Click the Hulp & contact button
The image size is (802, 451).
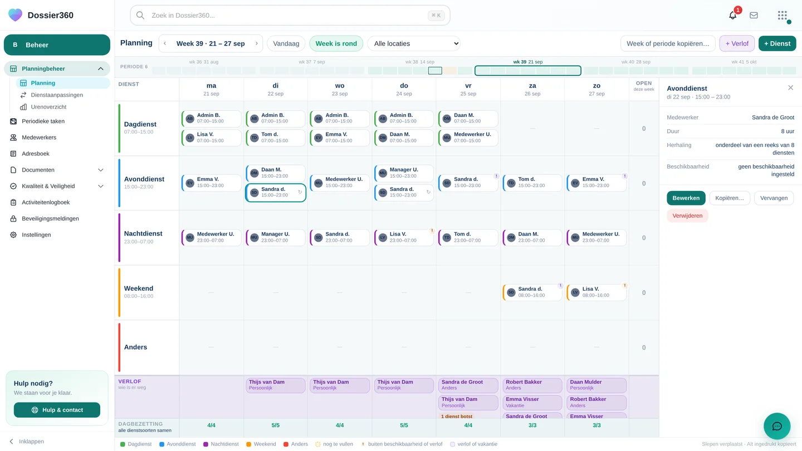pos(57,410)
